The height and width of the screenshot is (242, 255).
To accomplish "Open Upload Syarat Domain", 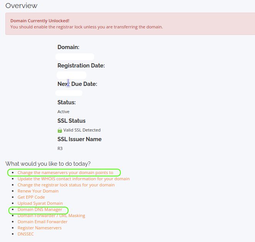I will pos(40,203).
